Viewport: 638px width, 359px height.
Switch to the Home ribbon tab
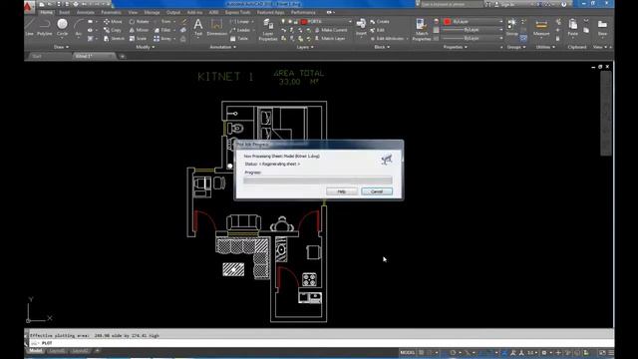(46, 13)
